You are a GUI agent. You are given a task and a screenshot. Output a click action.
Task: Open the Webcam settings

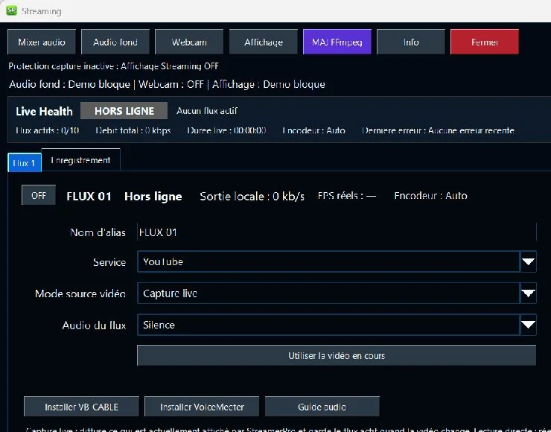[189, 42]
